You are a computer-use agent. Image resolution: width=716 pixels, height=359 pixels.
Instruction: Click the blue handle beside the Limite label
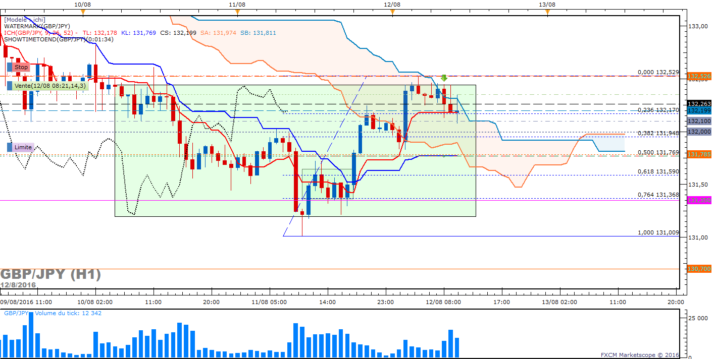tap(9, 147)
